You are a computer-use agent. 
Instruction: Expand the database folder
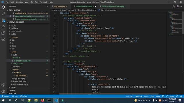tap(14, 28)
